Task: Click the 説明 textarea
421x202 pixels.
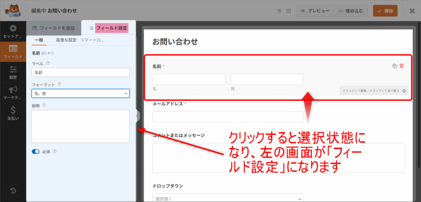Action: tap(81, 126)
